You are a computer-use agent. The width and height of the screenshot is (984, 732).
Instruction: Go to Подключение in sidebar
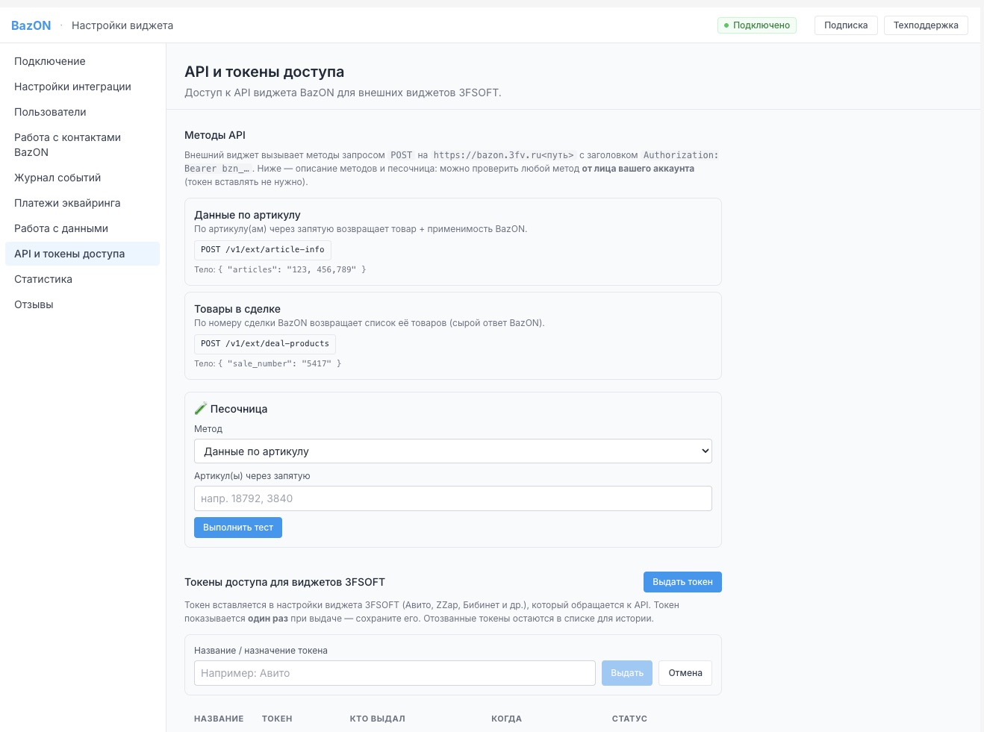click(x=82, y=61)
